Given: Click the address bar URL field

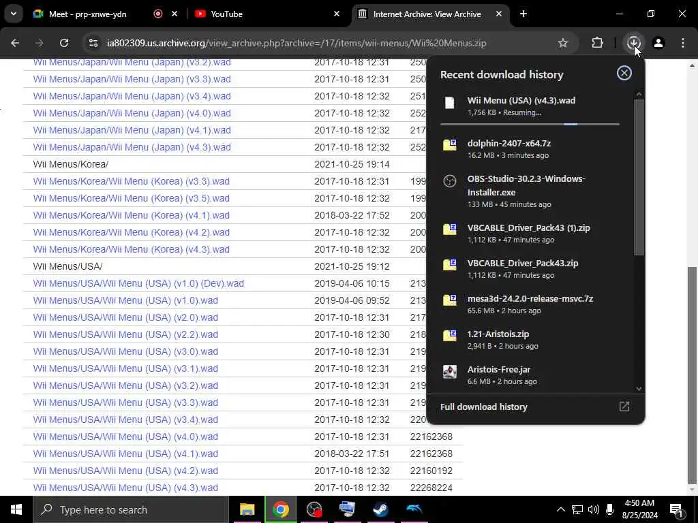Looking at the screenshot, I should tap(297, 43).
